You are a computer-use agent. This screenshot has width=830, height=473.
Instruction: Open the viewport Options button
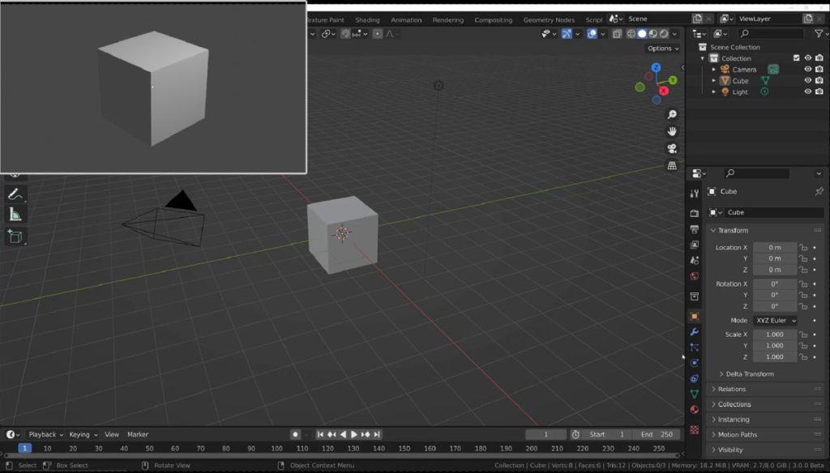tap(661, 48)
